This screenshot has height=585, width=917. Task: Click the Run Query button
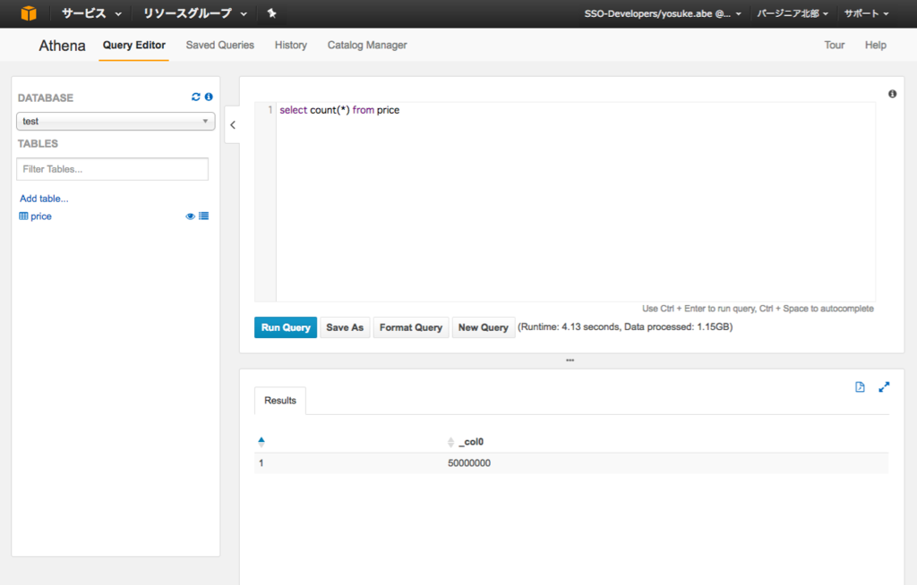[x=286, y=327]
